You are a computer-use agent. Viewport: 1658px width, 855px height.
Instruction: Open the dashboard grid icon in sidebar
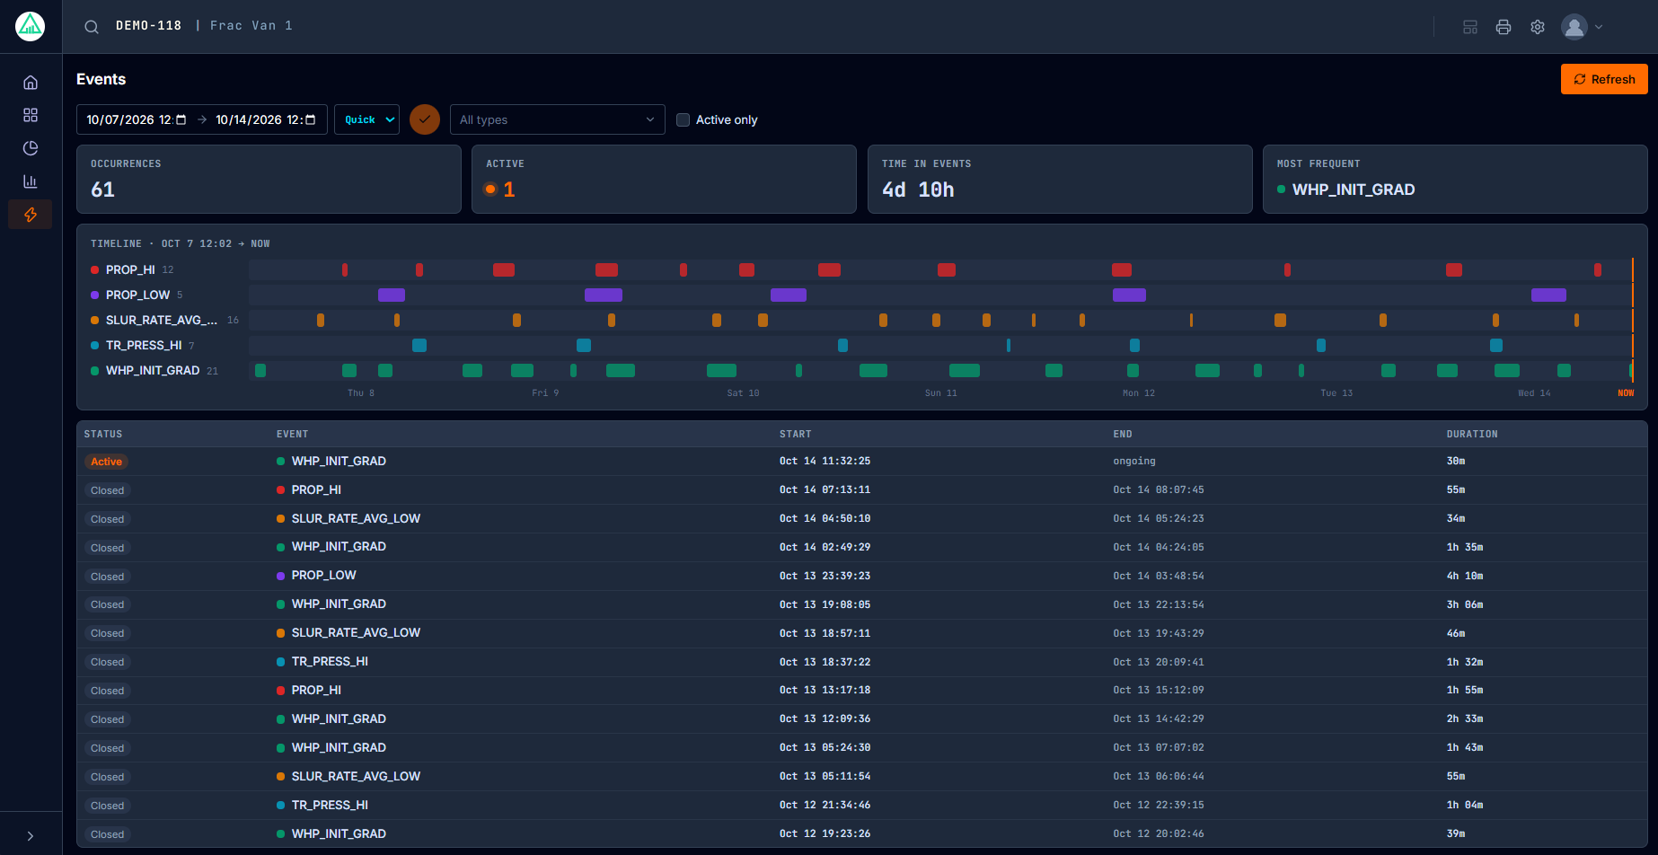31,115
